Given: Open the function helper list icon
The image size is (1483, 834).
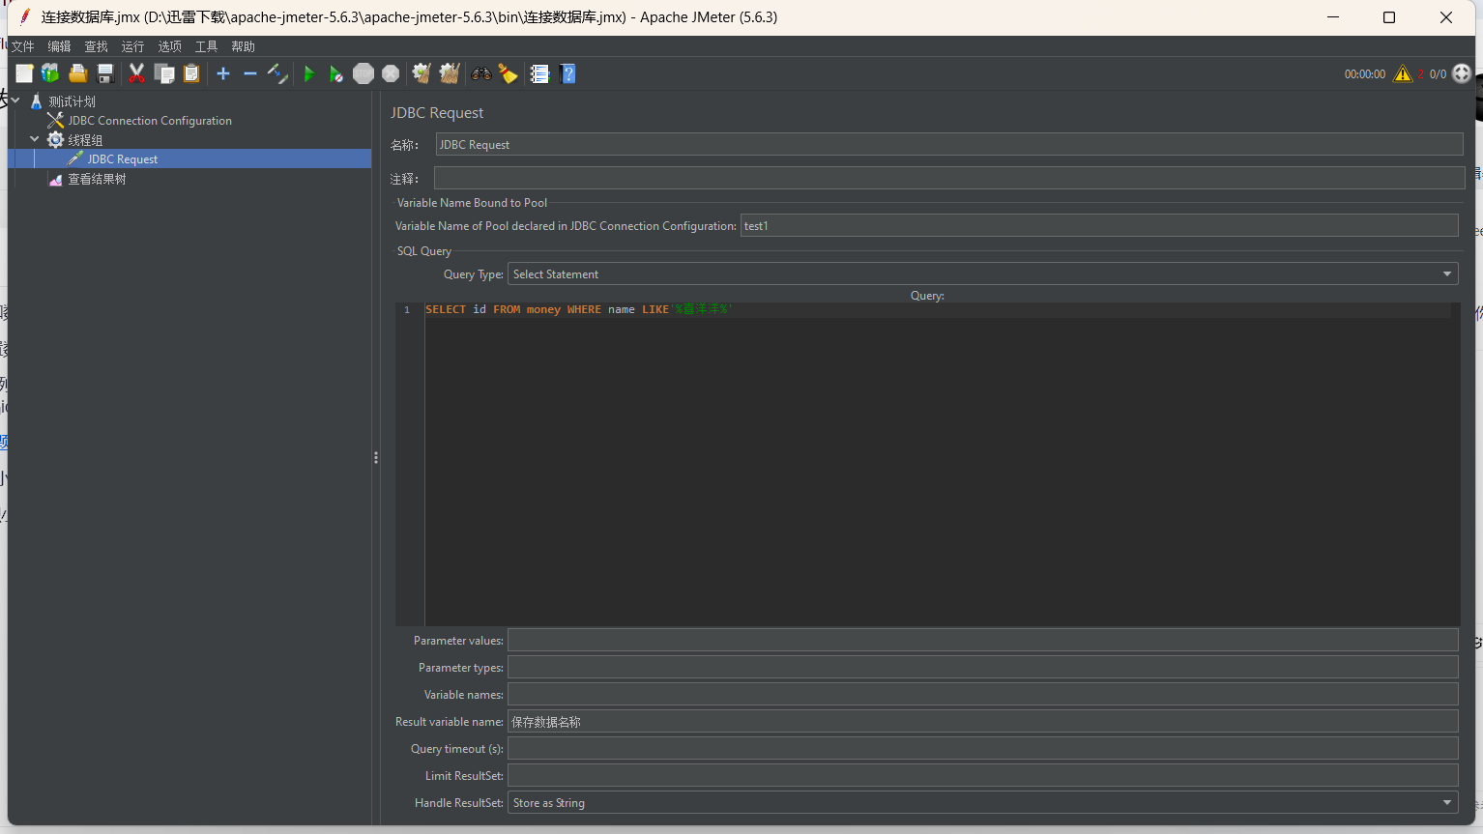Looking at the screenshot, I should (539, 73).
